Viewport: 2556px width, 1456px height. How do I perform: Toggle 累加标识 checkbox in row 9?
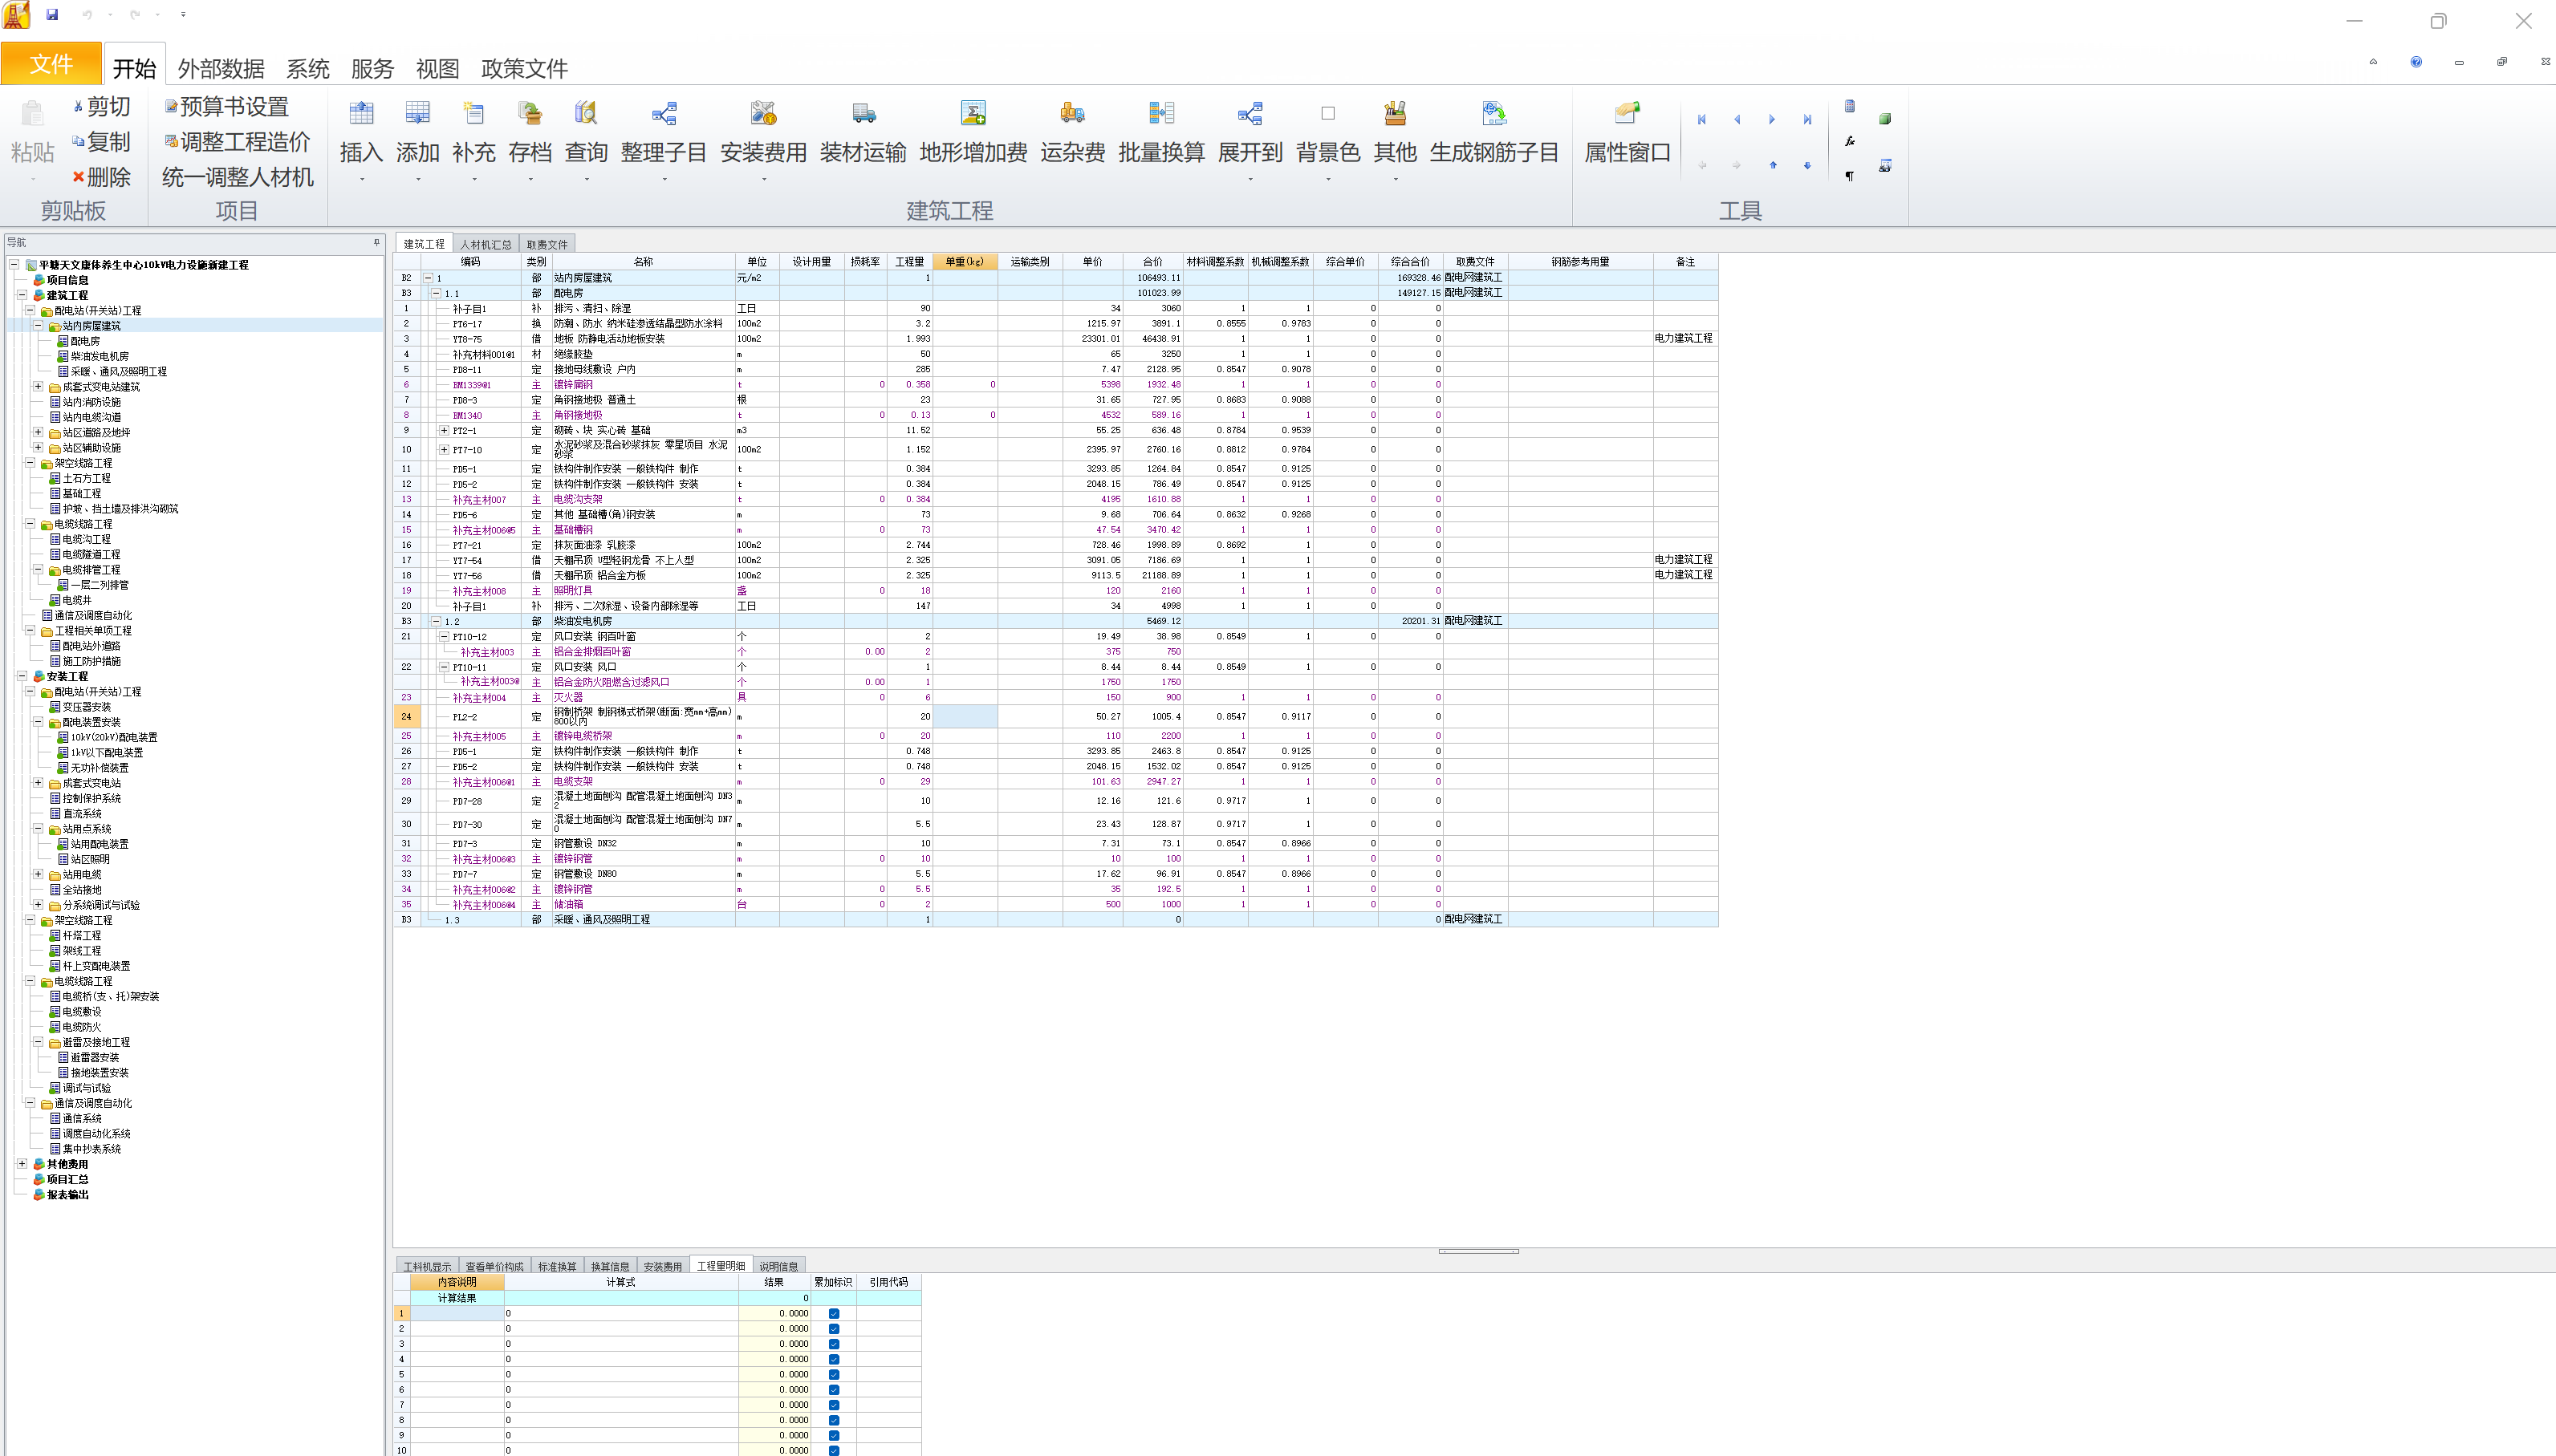(833, 1435)
